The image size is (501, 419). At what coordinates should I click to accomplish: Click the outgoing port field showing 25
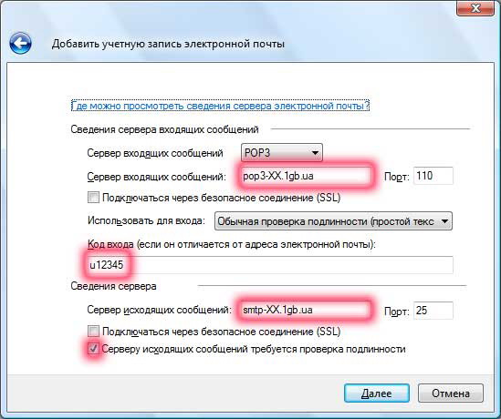point(433,311)
